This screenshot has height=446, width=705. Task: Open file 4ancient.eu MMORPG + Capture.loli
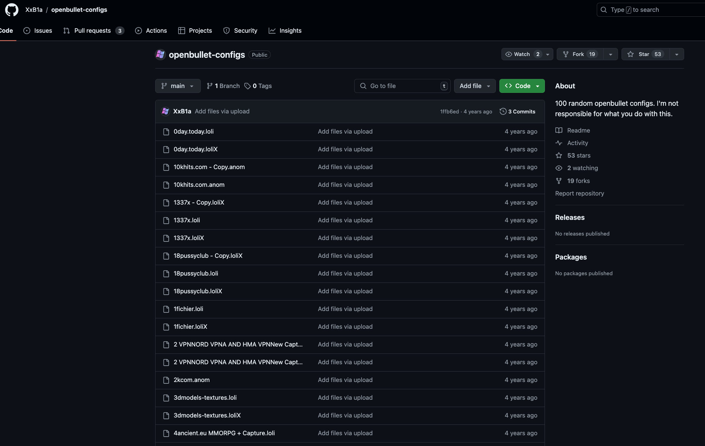click(x=224, y=433)
